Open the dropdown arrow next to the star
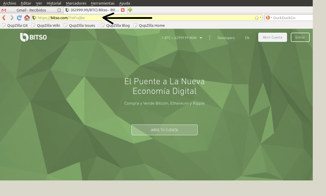Screen dimensions: 326x196 tap(261, 18)
